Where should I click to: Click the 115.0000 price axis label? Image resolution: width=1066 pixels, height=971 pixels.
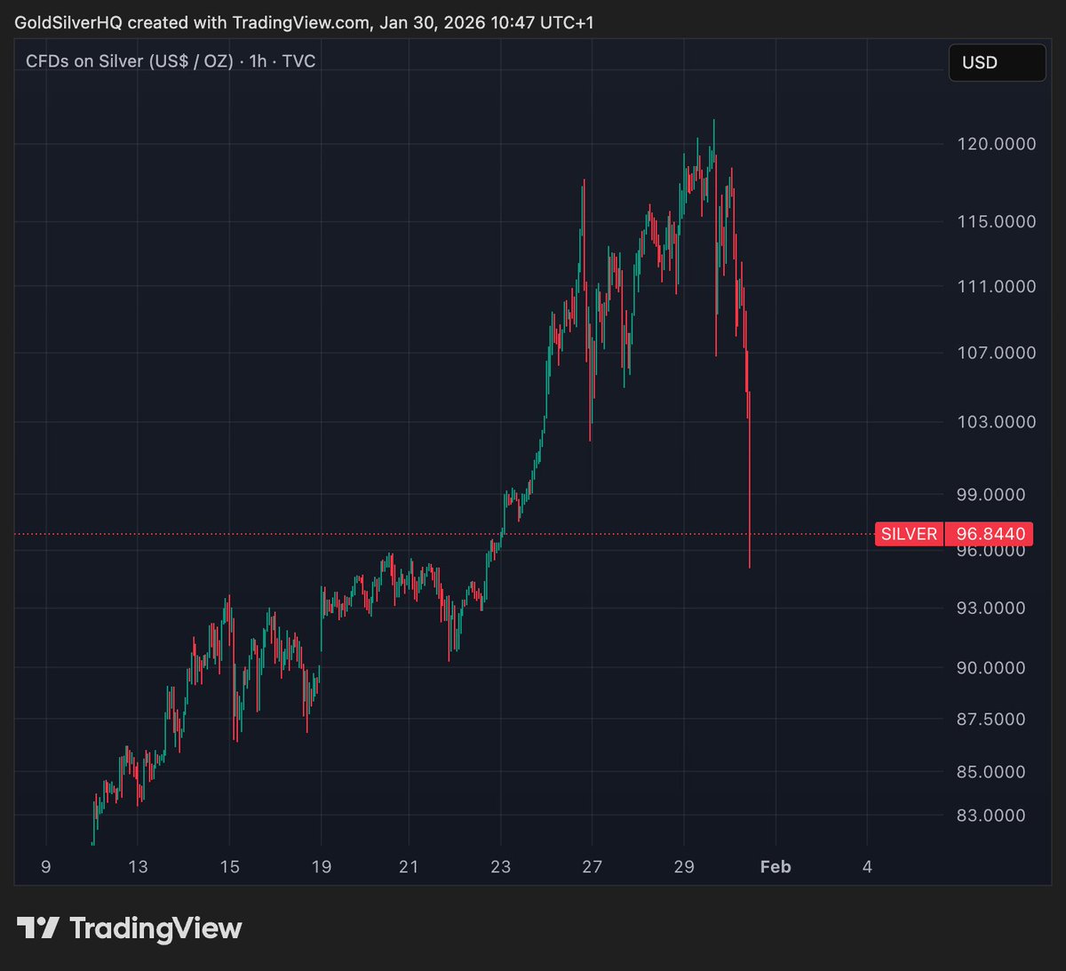pos(996,221)
